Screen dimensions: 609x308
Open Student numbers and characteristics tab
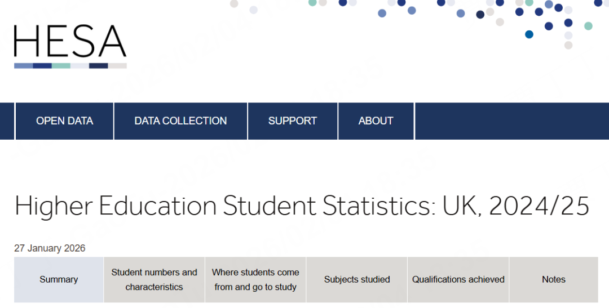[x=154, y=280]
